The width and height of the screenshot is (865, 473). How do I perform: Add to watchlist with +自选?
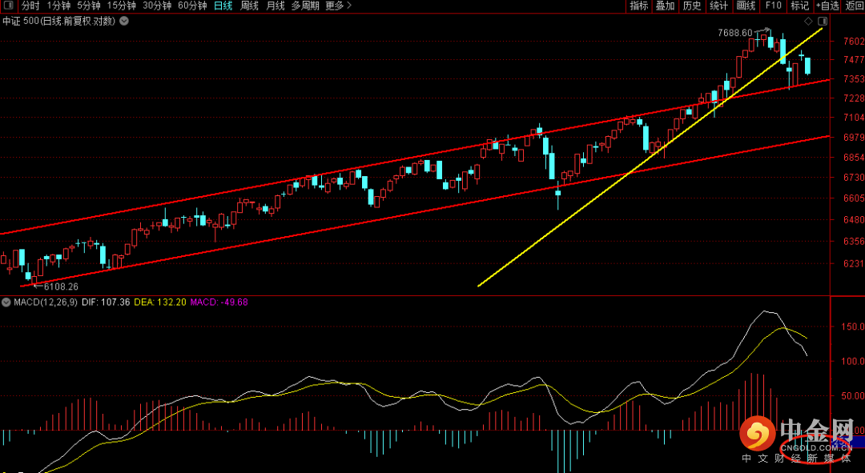pos(827,6)
